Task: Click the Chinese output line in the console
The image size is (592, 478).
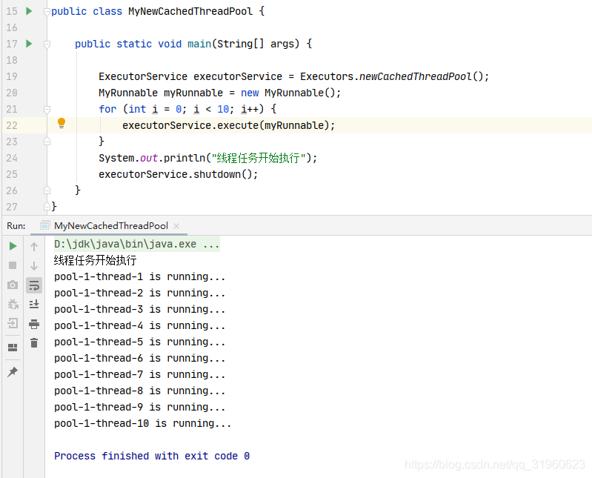Action: (95, 260)
